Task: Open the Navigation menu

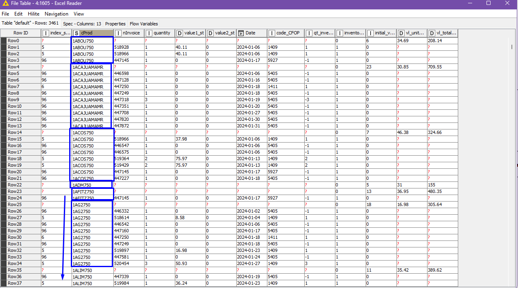Action: click(x=57, y=14)
